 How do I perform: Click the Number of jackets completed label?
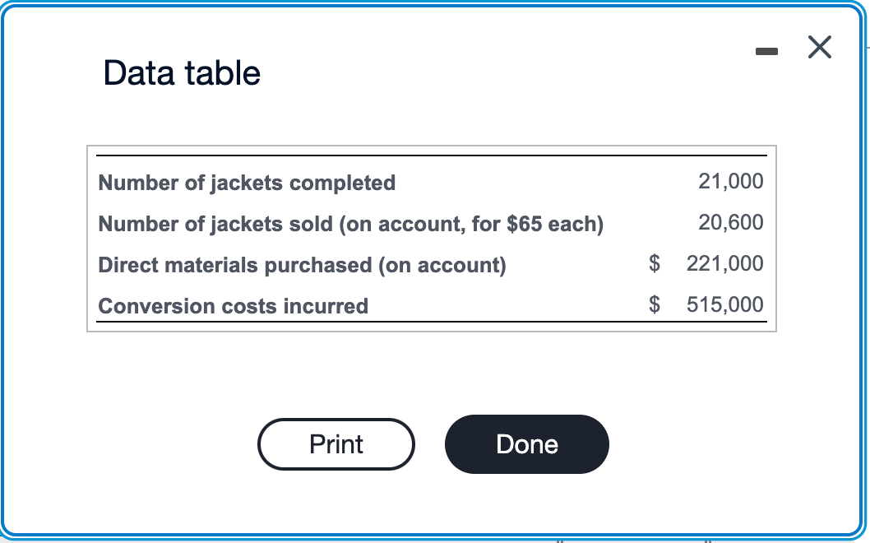(x=247, y=183)
